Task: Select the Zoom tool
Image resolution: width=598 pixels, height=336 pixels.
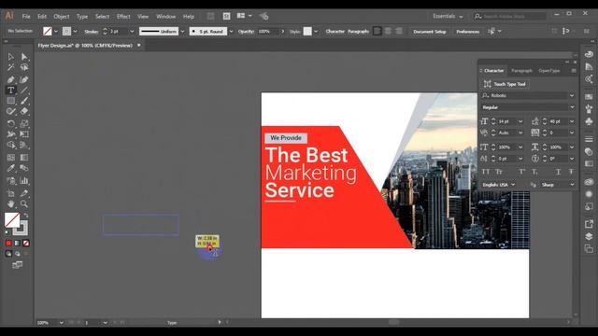Action: point(24,203)
